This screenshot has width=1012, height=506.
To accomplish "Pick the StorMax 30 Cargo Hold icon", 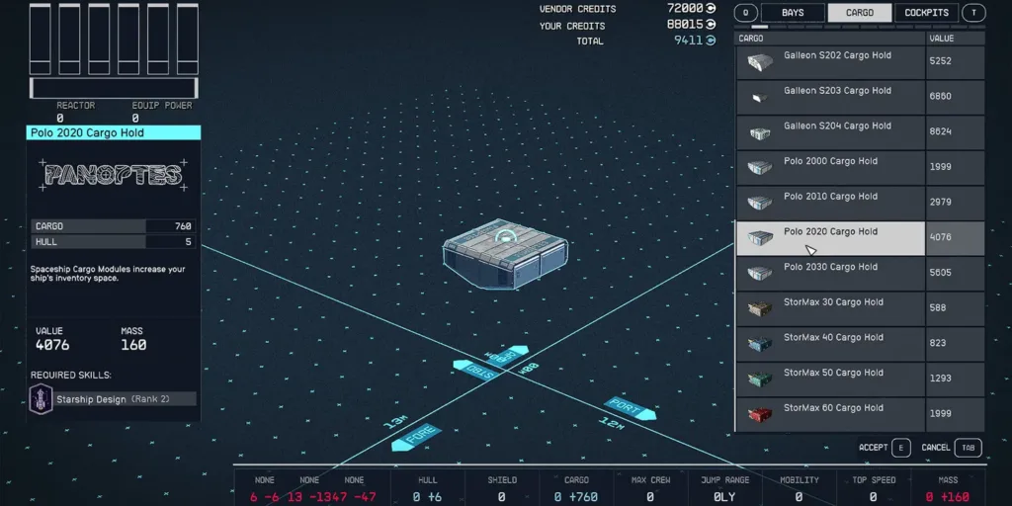I will pyautogui.click(x=759, y=309).
